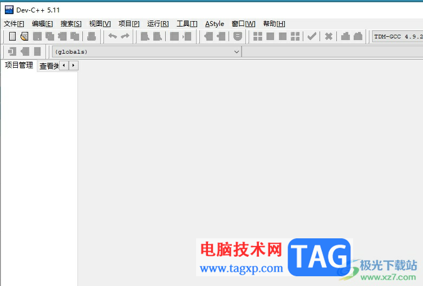Screen dimensions: 423x286
Task: Click the Find toolbar icon
Action: pyautogui.click(x=145, y=36)
